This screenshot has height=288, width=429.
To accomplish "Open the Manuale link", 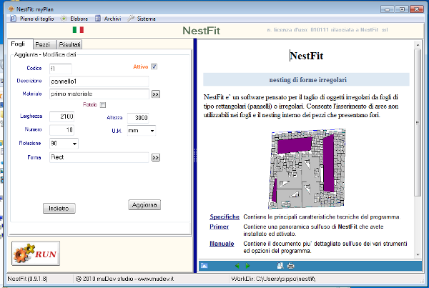I will pyautogui.click(x=222, y=244).
